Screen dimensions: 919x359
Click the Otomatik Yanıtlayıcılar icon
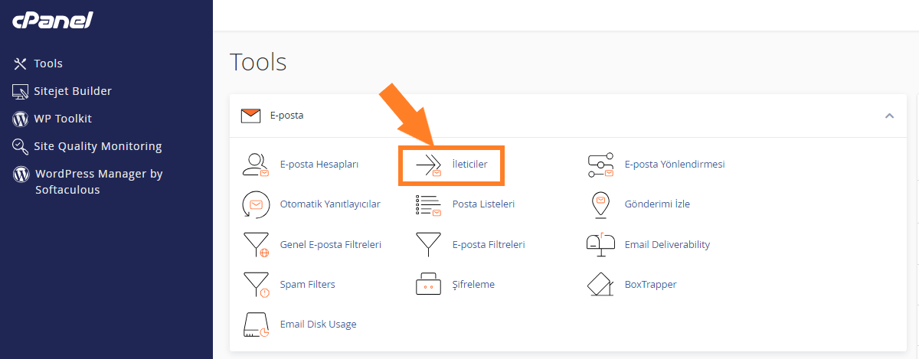255,204
